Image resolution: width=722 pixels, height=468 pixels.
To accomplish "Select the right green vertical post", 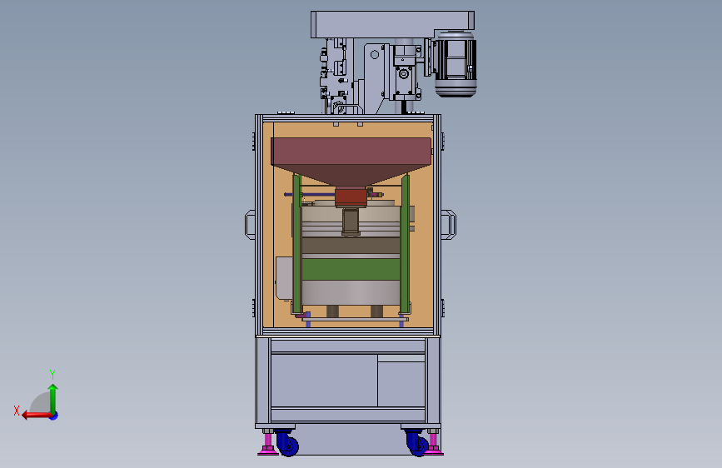I will [x=406, y=244].
